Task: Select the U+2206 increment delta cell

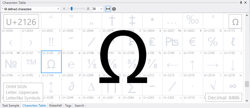Action: point(92,84)
